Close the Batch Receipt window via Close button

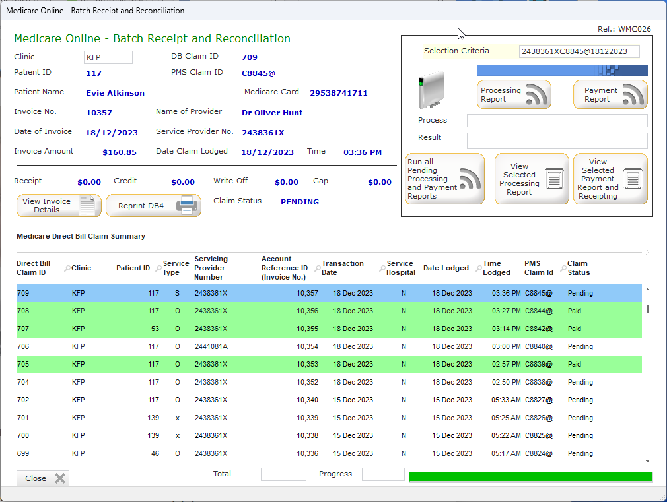pyautogui.click(x=42, y=478)
